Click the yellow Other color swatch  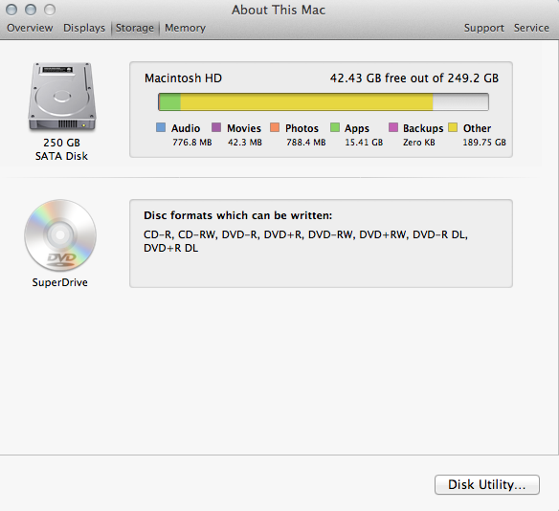click(453, 127)
